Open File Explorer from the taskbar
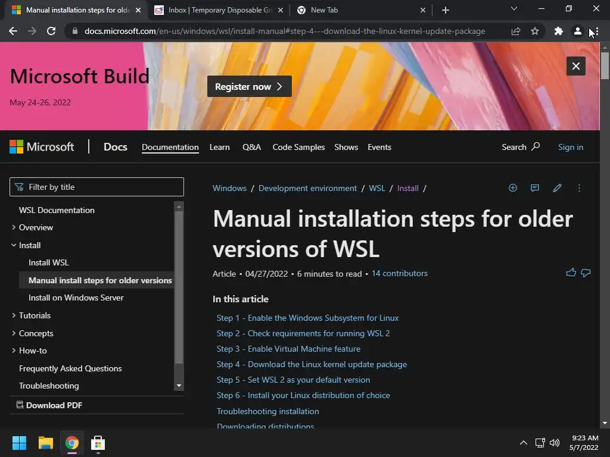This screenshot has height=457, width=610. (45, 443)
